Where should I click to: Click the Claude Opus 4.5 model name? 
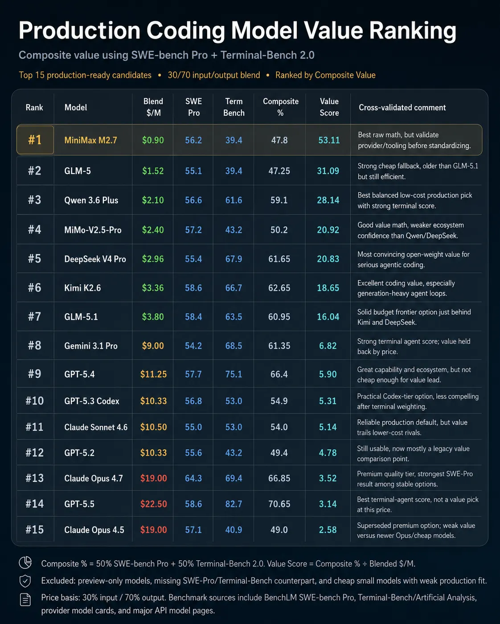click(x=94, y=530)
